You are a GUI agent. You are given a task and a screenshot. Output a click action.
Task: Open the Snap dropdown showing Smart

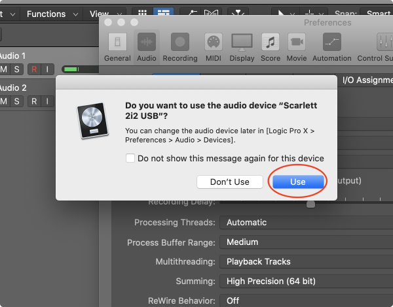[377, 13]
